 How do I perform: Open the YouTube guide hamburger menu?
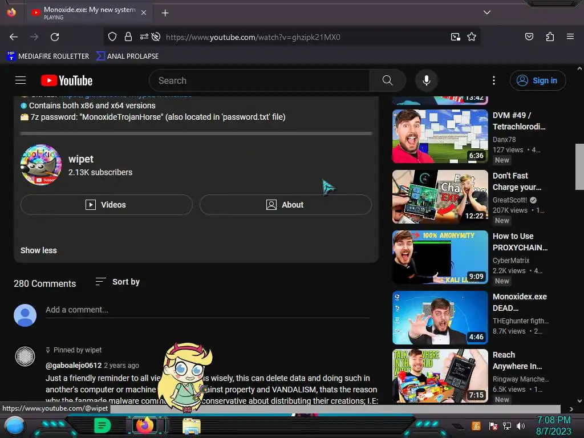(21, 80)
